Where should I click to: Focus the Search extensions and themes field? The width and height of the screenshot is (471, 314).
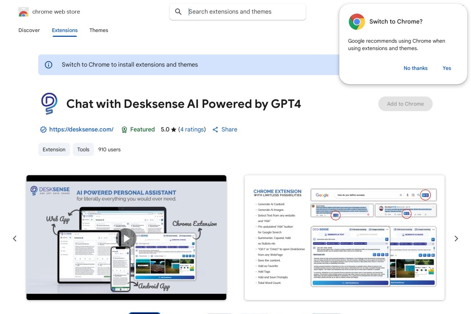point(238,12)
